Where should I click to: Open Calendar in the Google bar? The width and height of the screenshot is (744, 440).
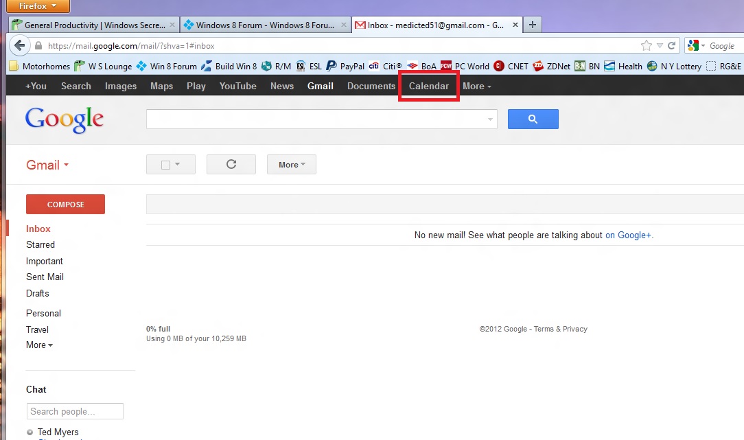[429, 86]
